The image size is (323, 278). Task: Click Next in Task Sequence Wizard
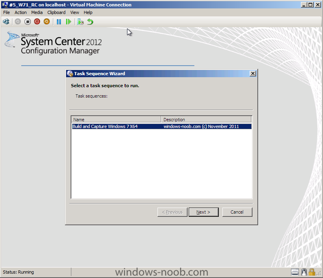pyautogui.click(x=204, y=212)
